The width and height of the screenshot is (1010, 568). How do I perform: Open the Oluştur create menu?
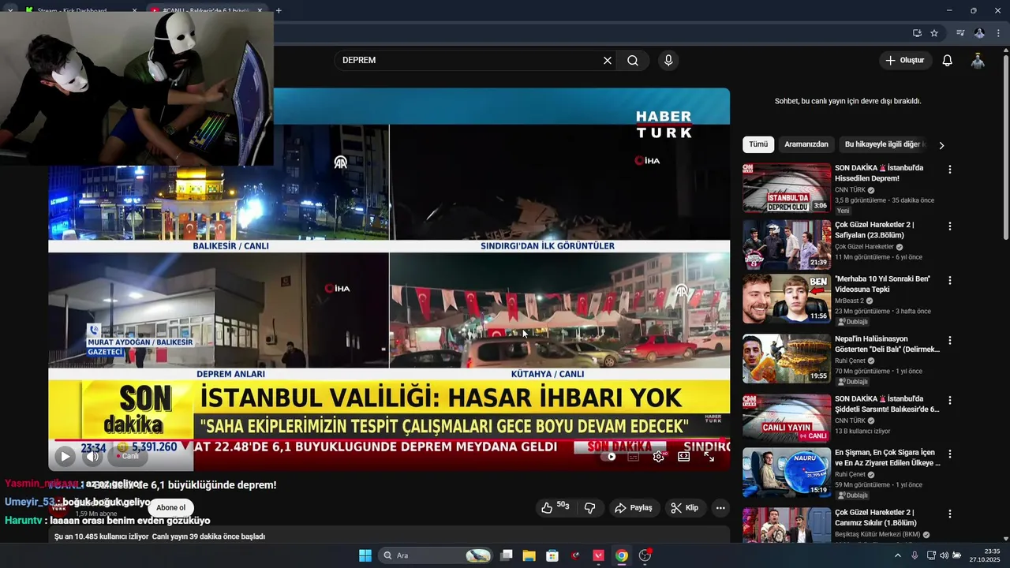click(905, 61)
